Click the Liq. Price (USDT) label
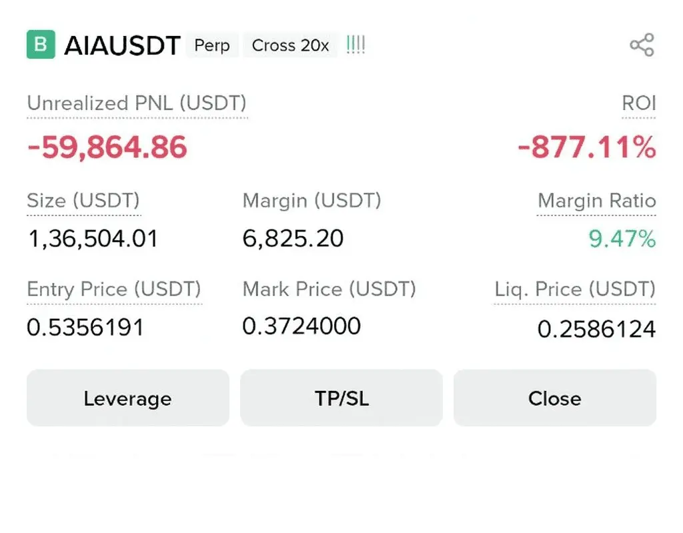Image resolution: width=683 pixels, height=533 pixels. [574, 290]
